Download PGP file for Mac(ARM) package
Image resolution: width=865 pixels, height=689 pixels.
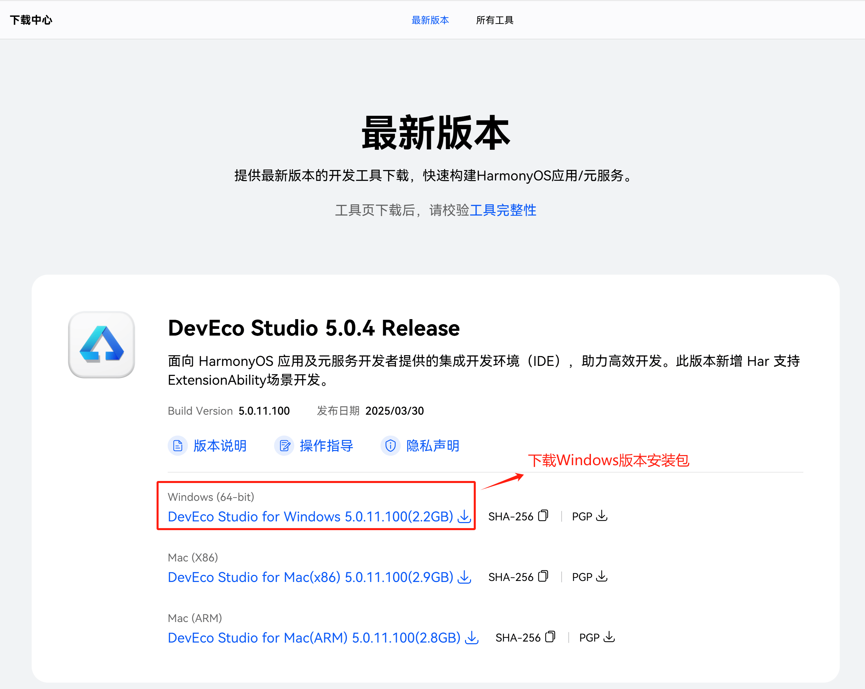click(609, 637)
